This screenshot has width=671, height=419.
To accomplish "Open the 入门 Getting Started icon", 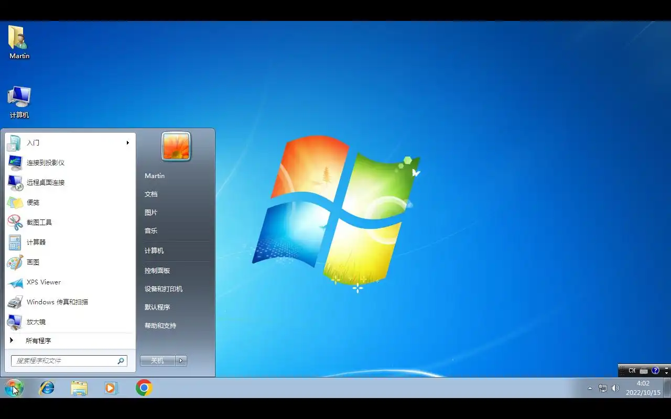I will pos(15,142).
